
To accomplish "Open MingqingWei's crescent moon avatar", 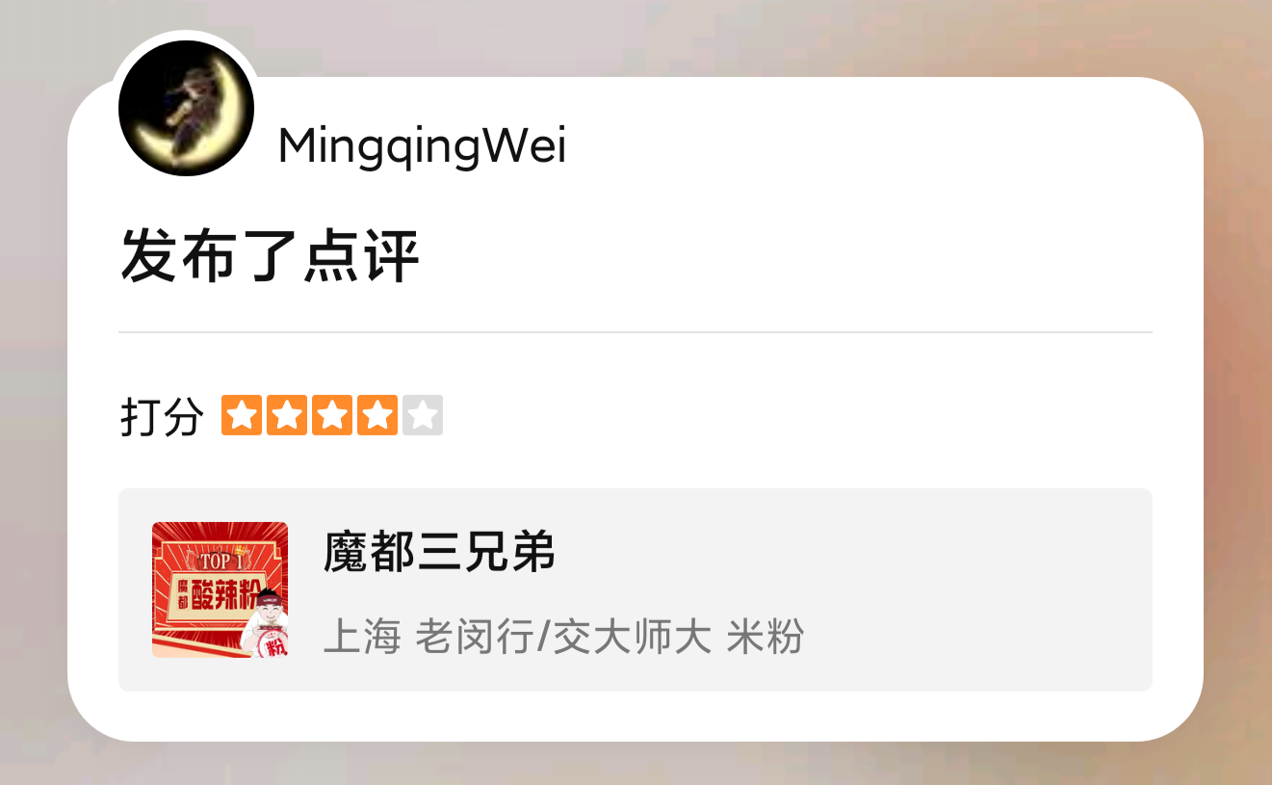I will tap(186, 108).
